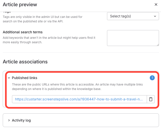161x131 pixels.
Task: Open the Select tag(s) dropdown
Action: pos(133,16)
